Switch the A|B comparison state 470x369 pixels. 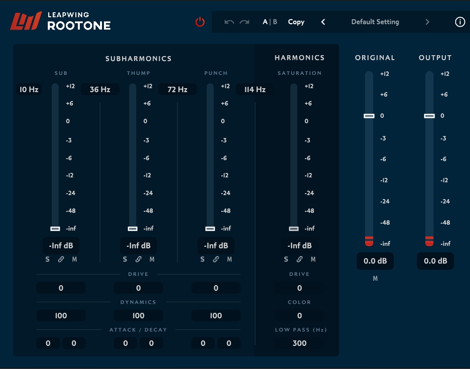pyautogui.click(x=270, y=22)
